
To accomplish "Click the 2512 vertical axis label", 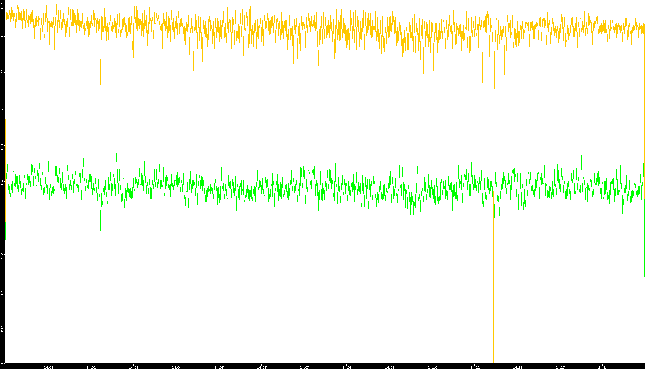I will (2, 256).
